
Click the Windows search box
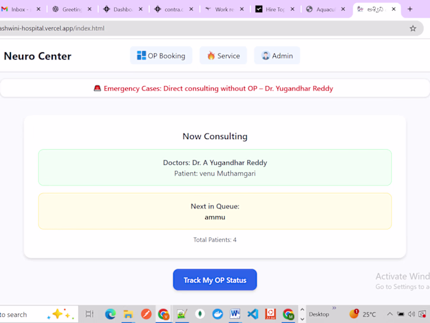tap(38, 314)
